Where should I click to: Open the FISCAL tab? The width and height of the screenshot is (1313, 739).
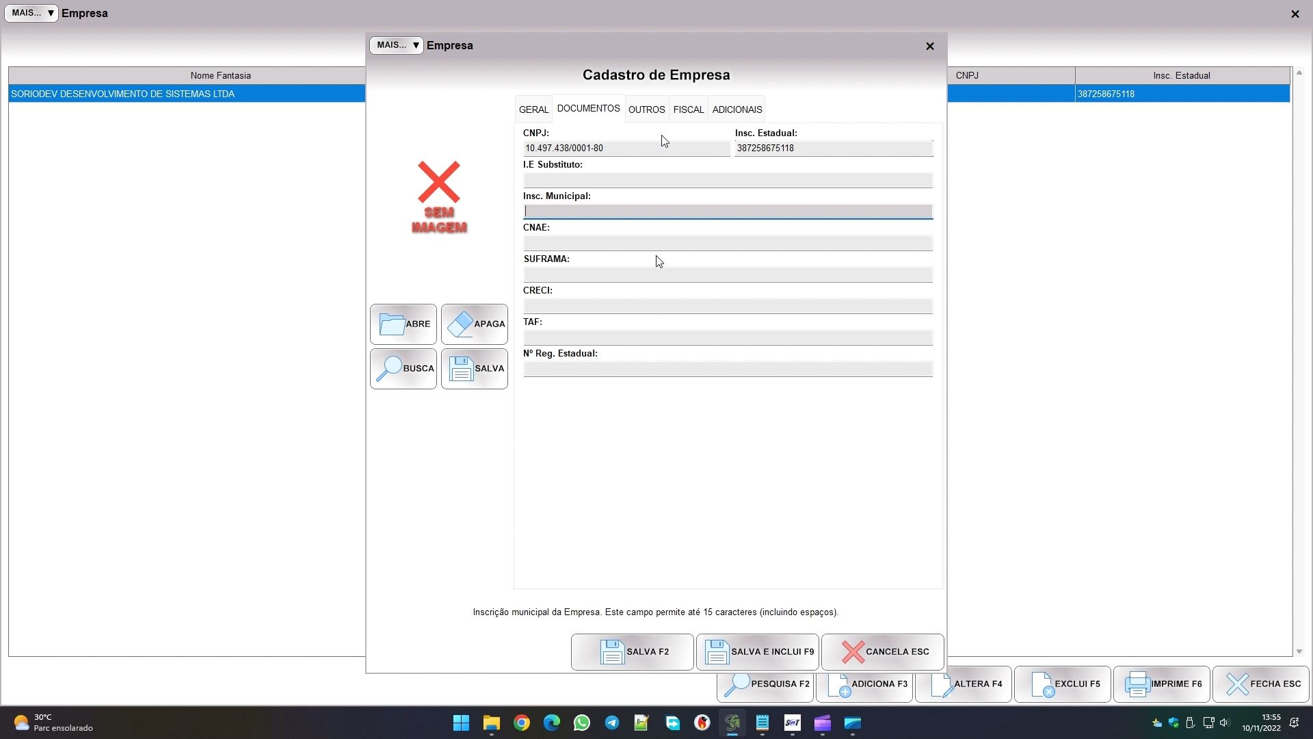point(688,109)
